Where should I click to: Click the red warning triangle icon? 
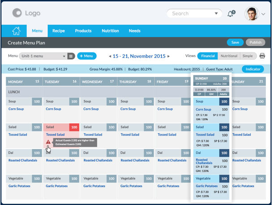point(48,142)
